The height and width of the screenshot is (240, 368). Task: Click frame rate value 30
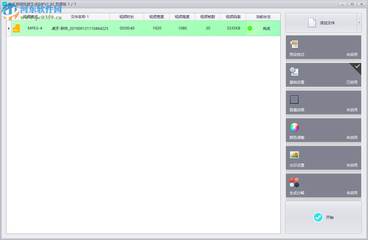(208, 28)
